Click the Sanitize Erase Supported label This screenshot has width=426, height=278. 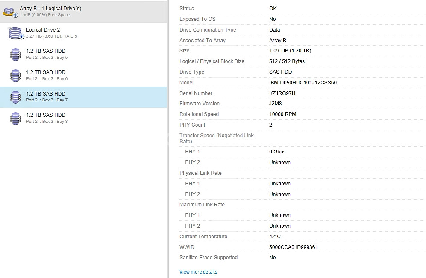209,258
